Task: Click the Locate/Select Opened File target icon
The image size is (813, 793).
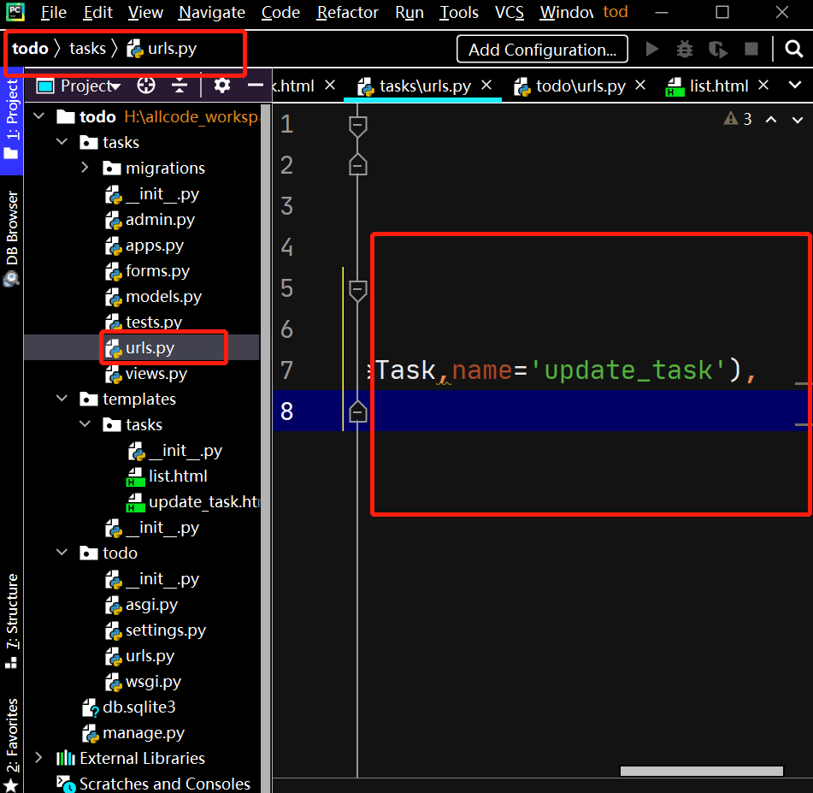Action: 146,85
